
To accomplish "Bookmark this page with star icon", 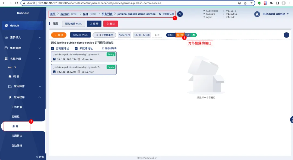I will click(x=251, y=3).
